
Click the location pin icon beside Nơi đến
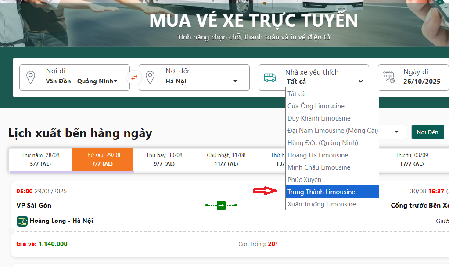(150, 78)
